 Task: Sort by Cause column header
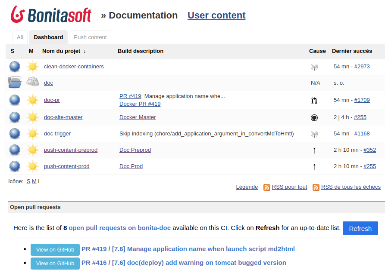pyautogui.click(x=317, y=51)
